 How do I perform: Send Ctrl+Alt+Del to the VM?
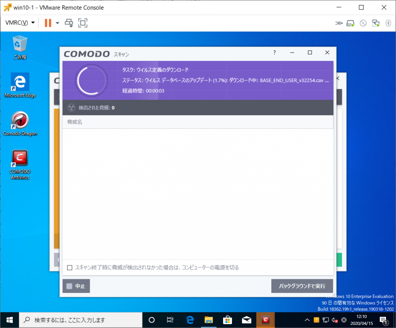[69, 23]
